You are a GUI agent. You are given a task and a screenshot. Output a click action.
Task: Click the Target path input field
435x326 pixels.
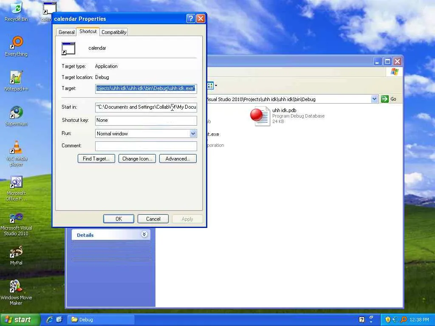pyautogui.click(x=146, y=88)
